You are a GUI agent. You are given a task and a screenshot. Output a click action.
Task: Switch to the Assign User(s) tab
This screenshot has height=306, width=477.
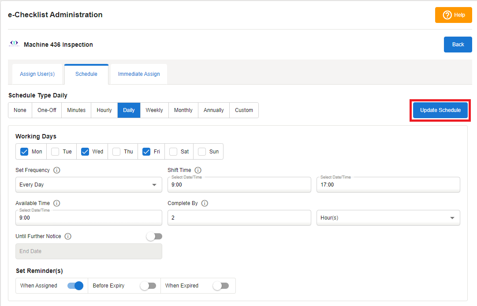(x=37, y=74)
